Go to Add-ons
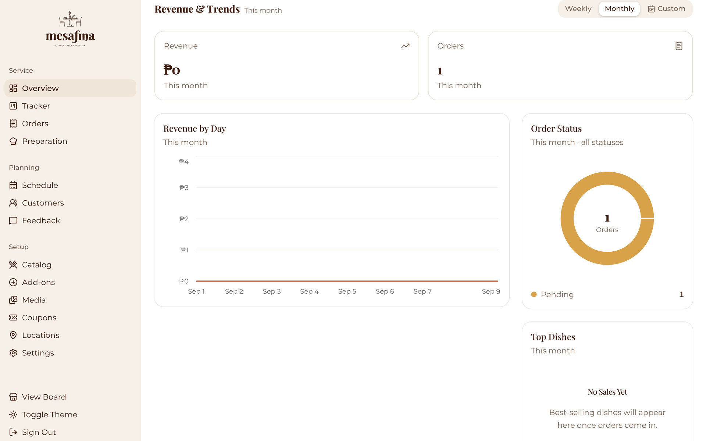706x441 pixels. [70, 282]
